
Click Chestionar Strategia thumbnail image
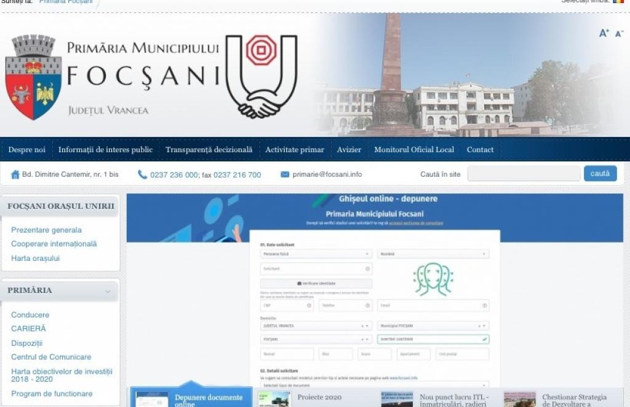coord(519,400)
